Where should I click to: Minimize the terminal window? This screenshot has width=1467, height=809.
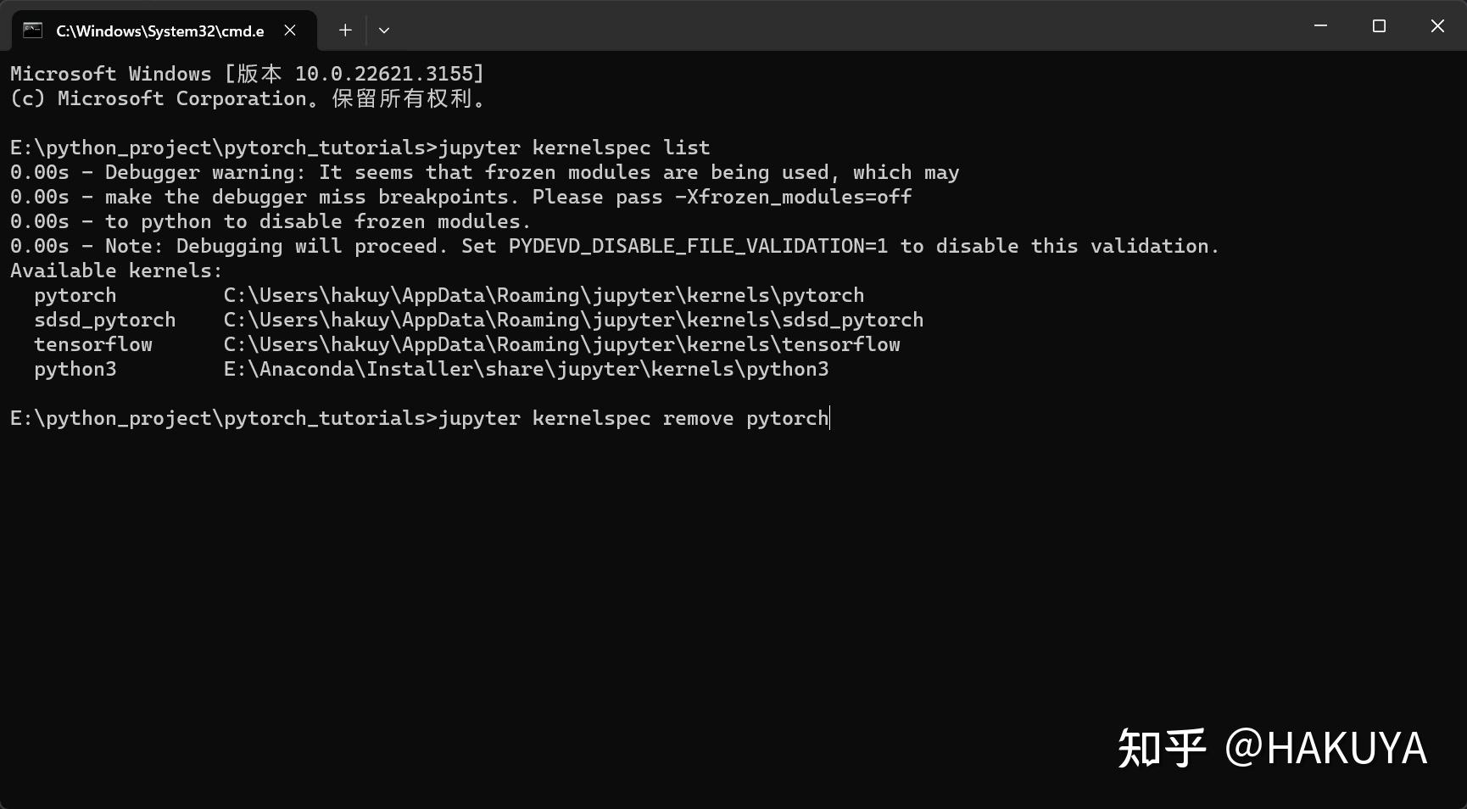point(1320,26)
